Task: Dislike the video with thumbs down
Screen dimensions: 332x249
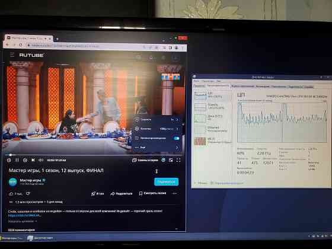Action: coord(28,193)
